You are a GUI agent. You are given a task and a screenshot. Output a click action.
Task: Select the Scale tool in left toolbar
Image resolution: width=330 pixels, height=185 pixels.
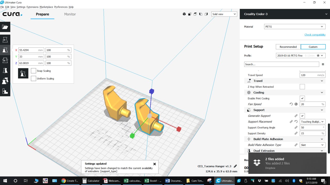pos(5,50)
